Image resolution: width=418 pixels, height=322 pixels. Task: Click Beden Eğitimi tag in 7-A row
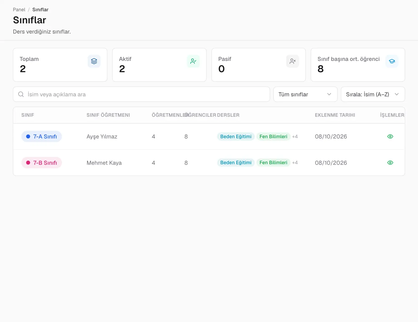click(x=236, y=137)
